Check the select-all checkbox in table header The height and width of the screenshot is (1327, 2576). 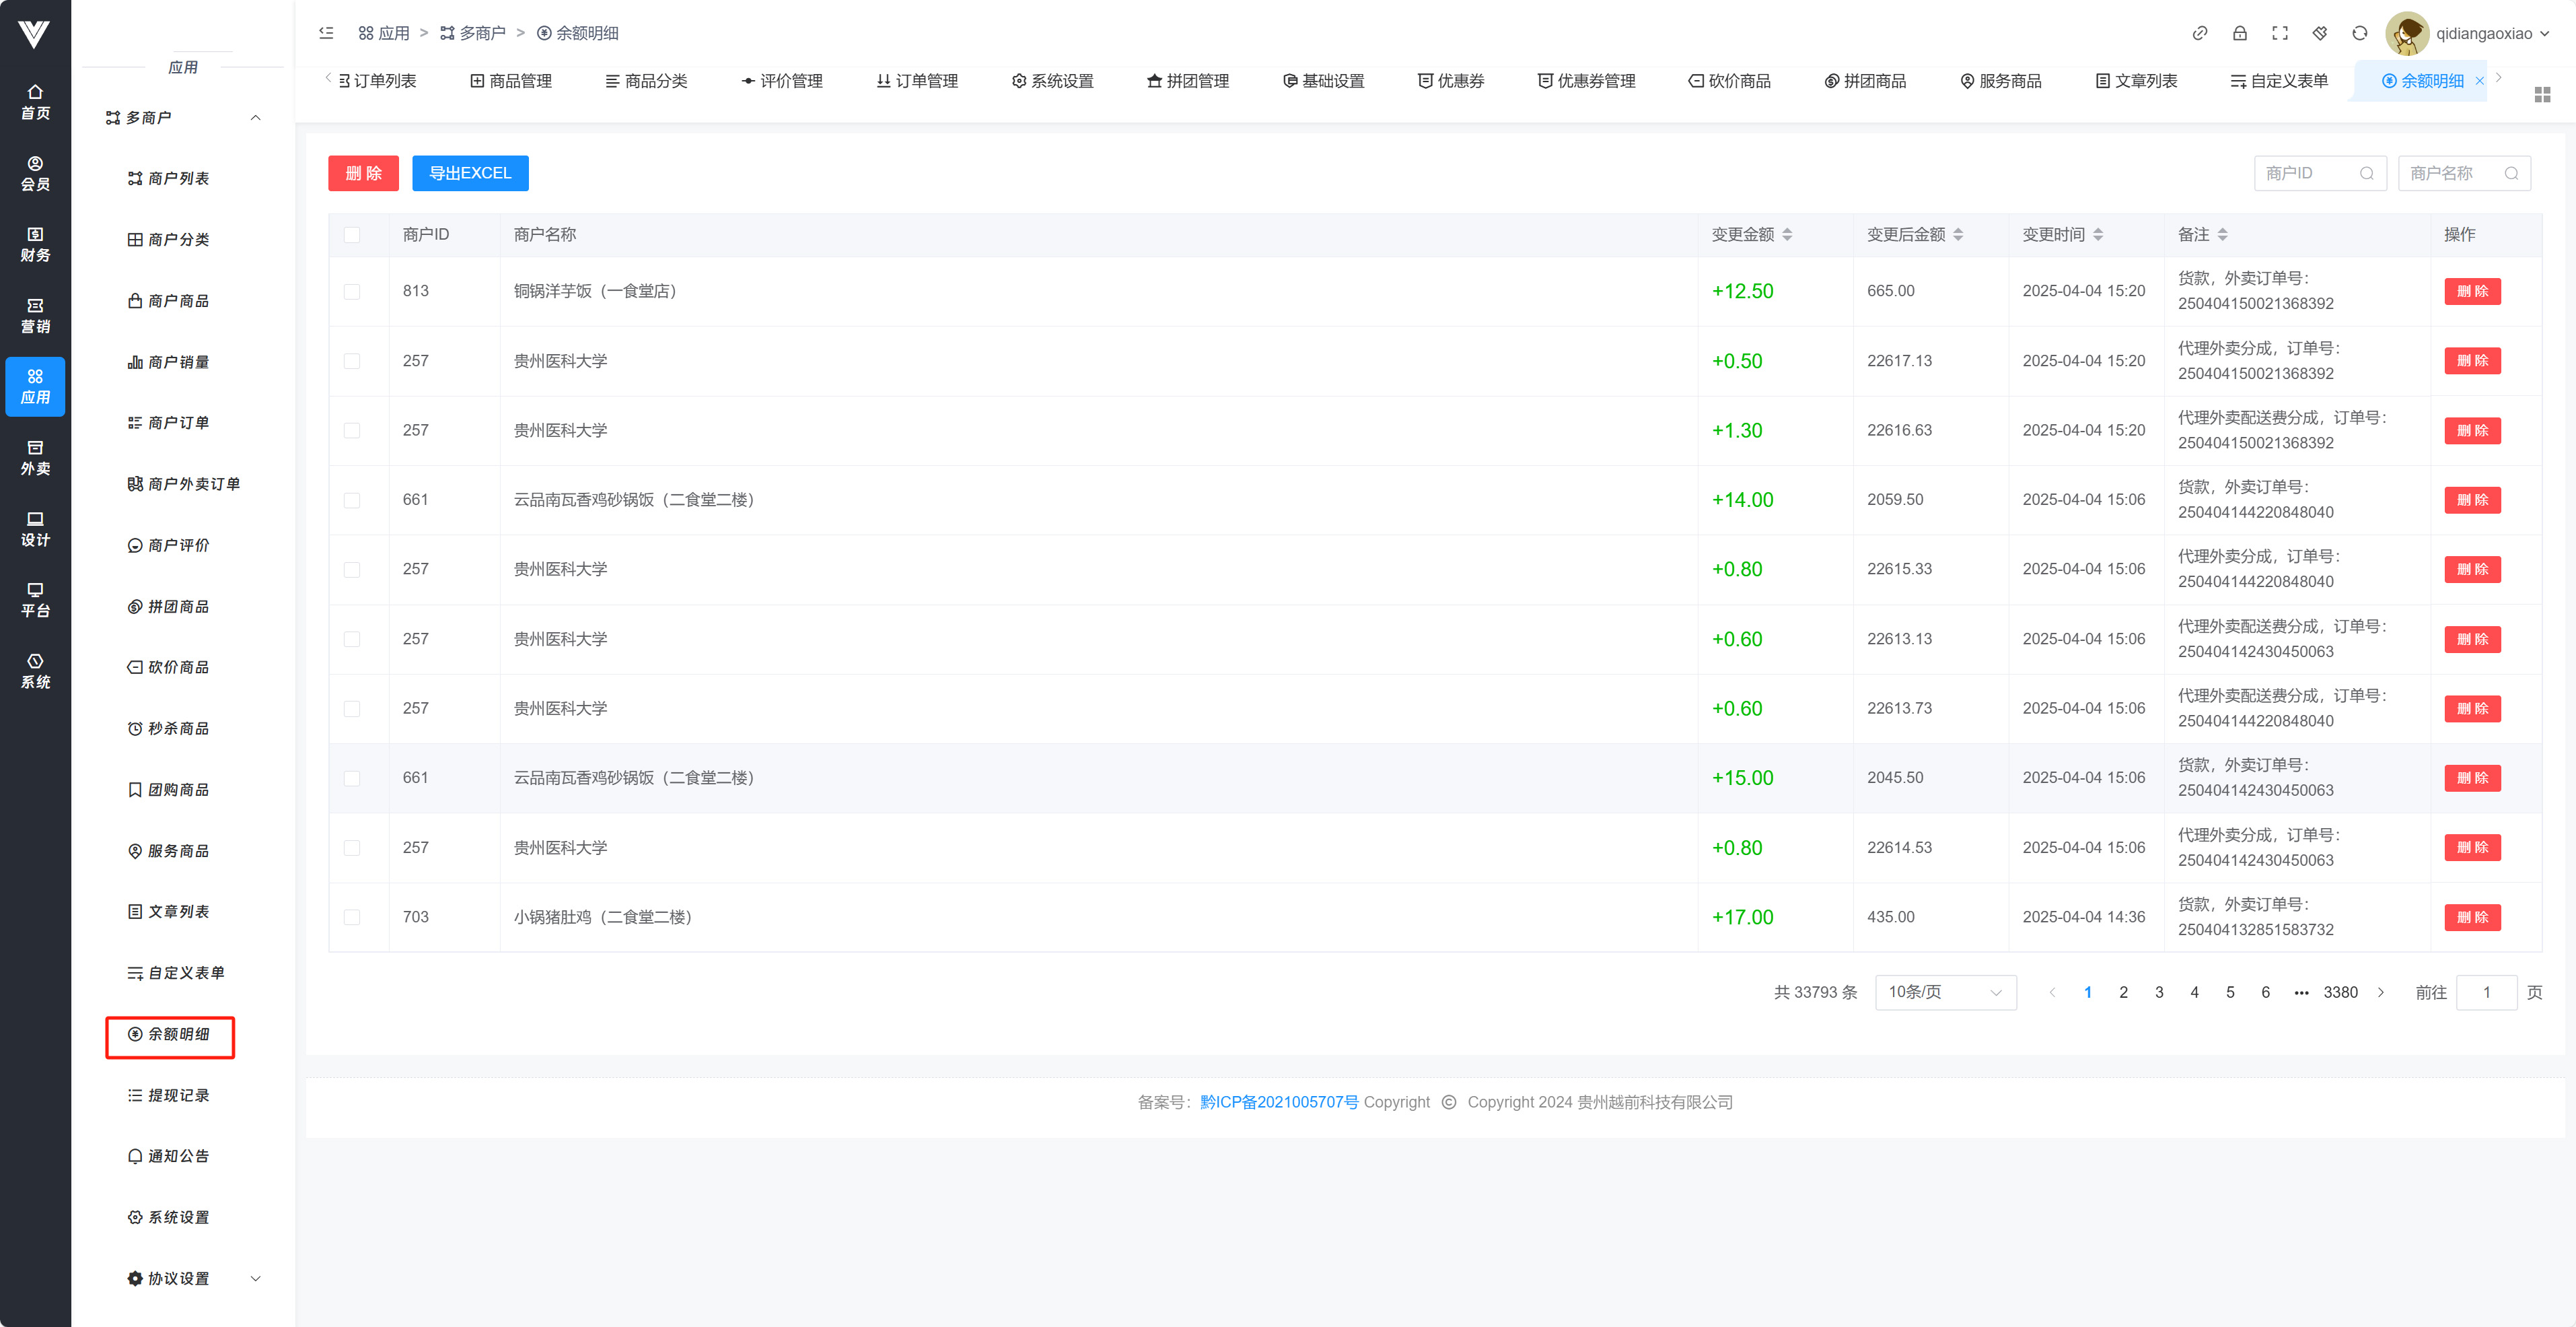(352, 234)
